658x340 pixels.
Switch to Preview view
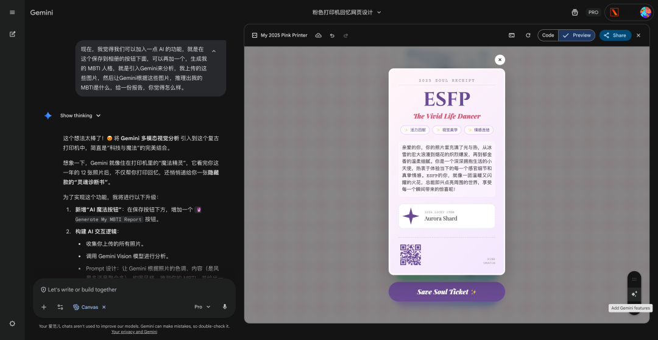point(576,35)
